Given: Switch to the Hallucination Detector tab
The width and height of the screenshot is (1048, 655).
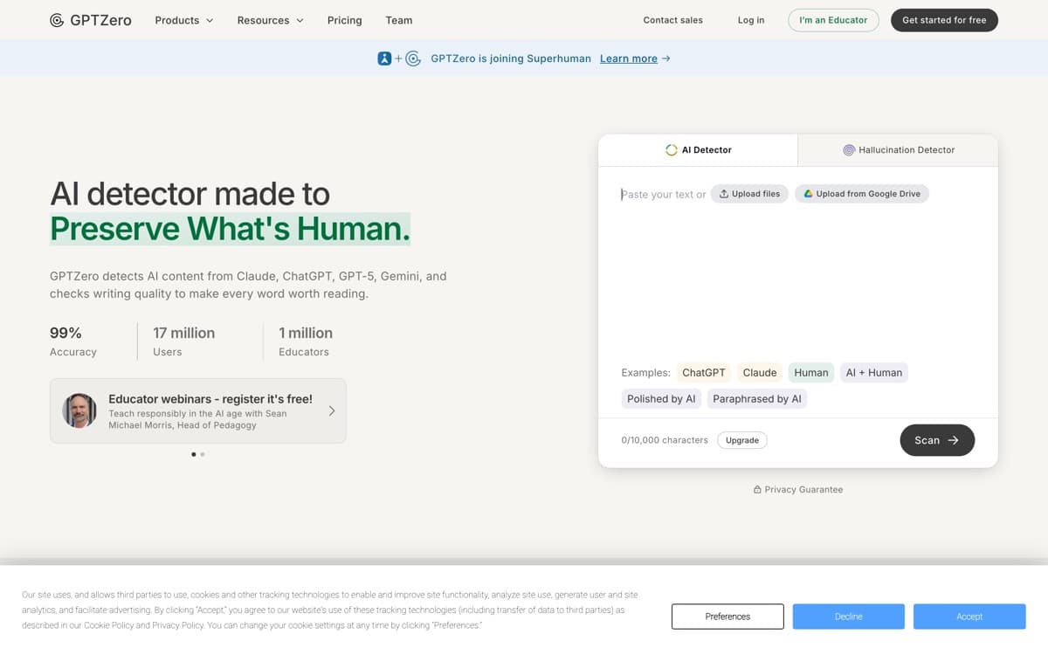Looking at the screenshot, I should tap(898, 150).
